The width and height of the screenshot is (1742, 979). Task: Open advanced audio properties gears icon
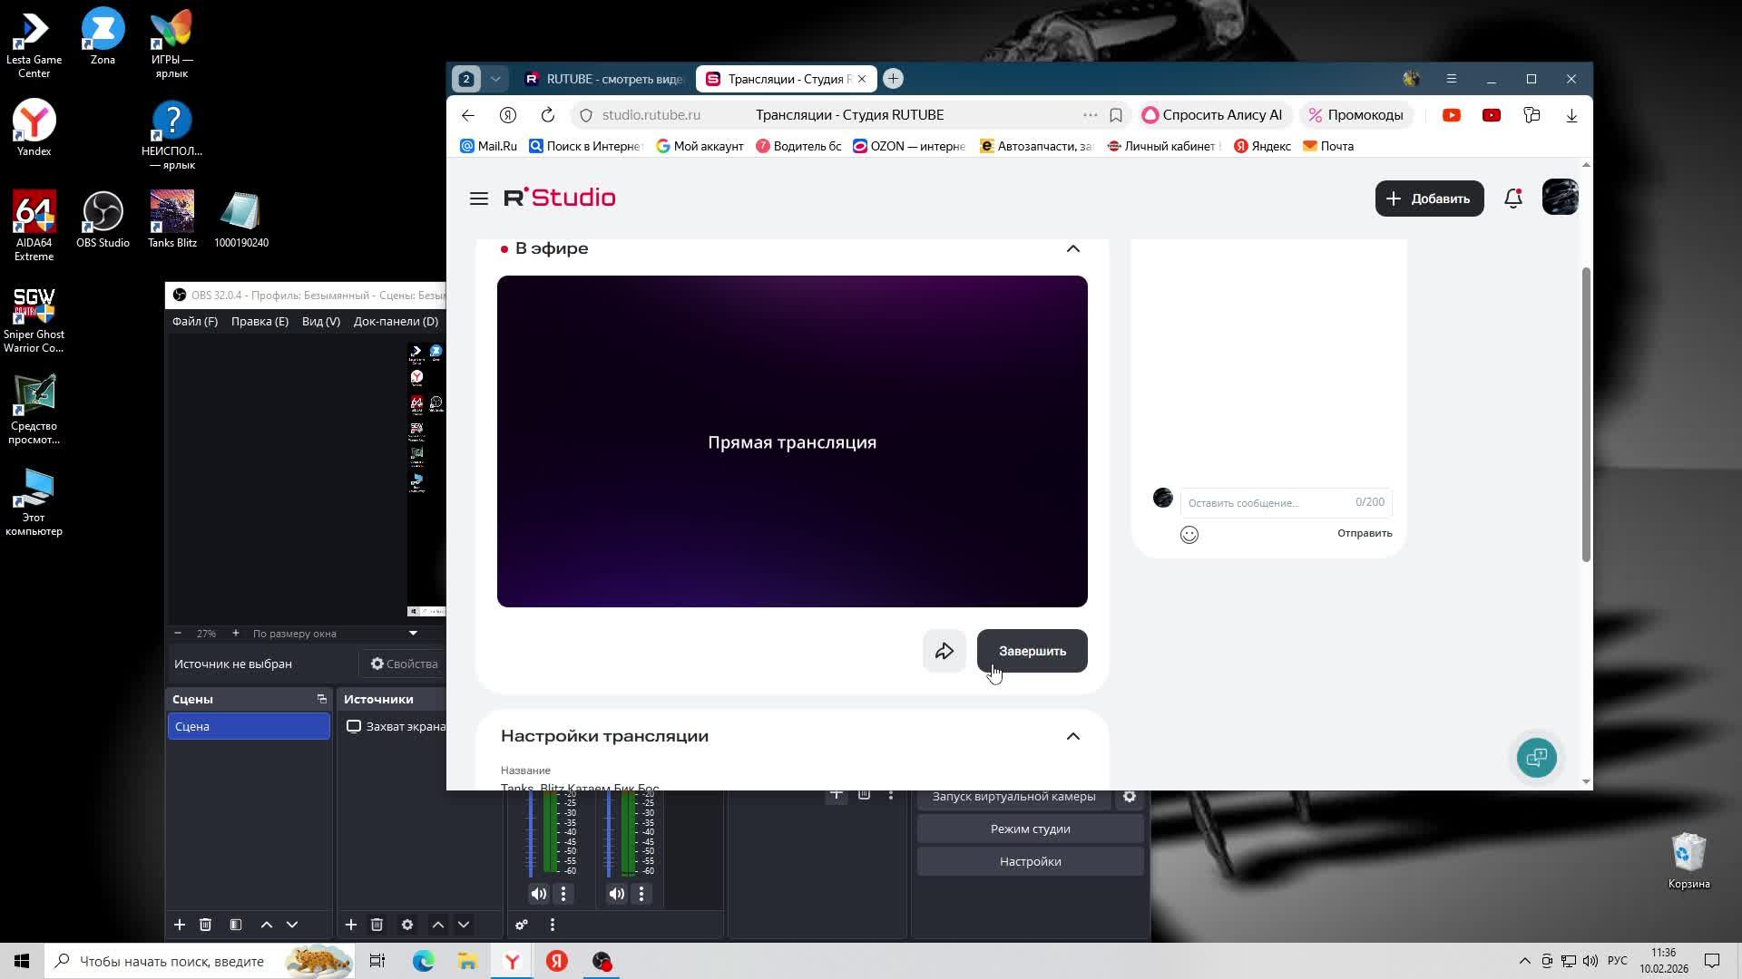tap(522, 925)
